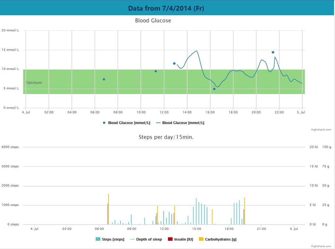Viewport: 335px width, 249px height.
Task: Select low glucose dot near 16:20
Action: [214, 89]
